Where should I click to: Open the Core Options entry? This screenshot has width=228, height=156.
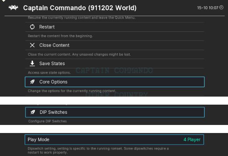pos(115,82)
